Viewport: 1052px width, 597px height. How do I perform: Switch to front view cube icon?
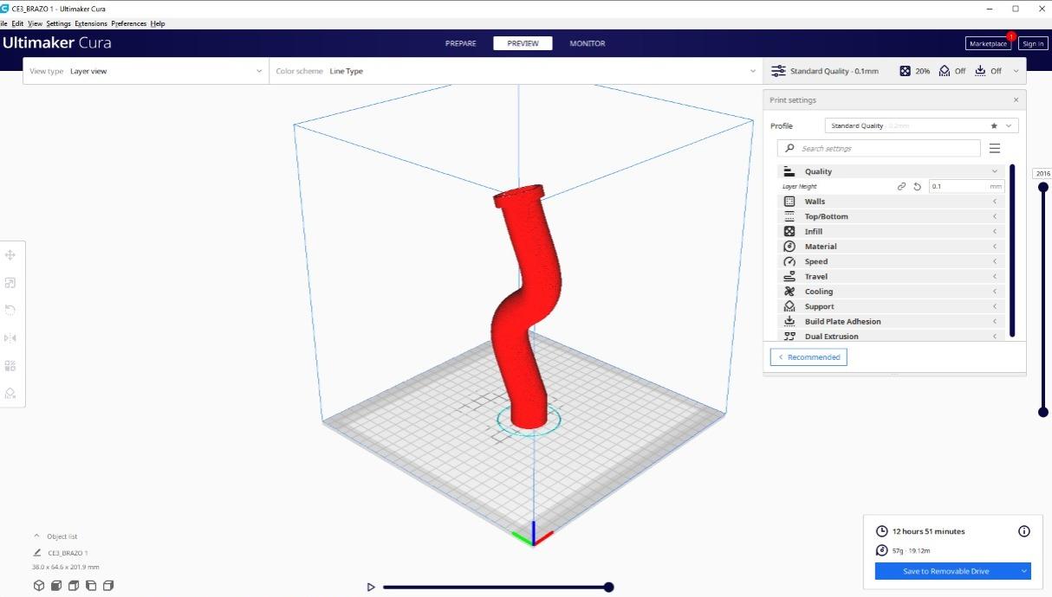(56, 586)
